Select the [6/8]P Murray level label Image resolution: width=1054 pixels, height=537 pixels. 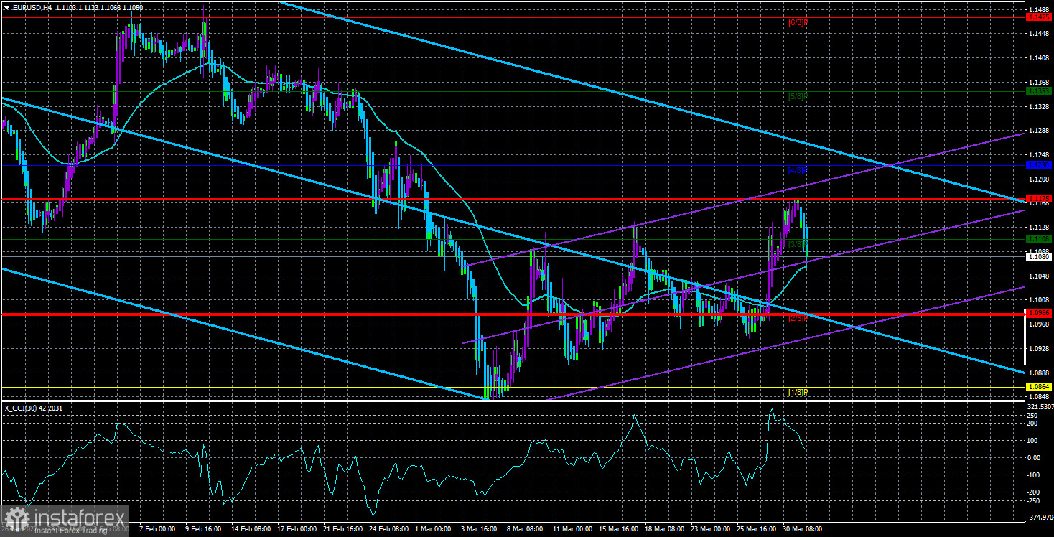798,22
